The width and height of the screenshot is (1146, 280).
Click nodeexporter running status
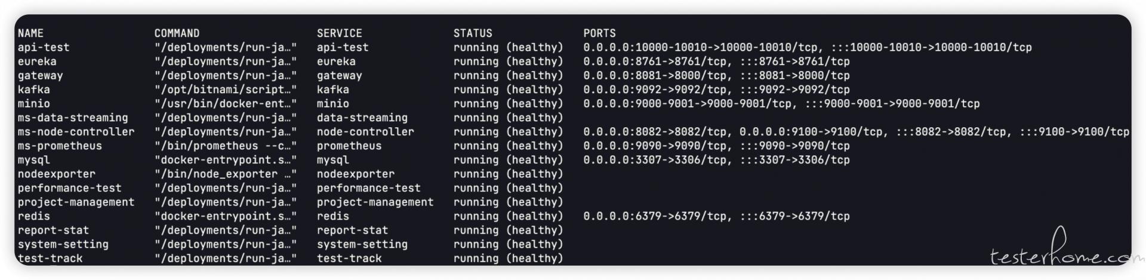pyautogui.click(x=508, y=174)
